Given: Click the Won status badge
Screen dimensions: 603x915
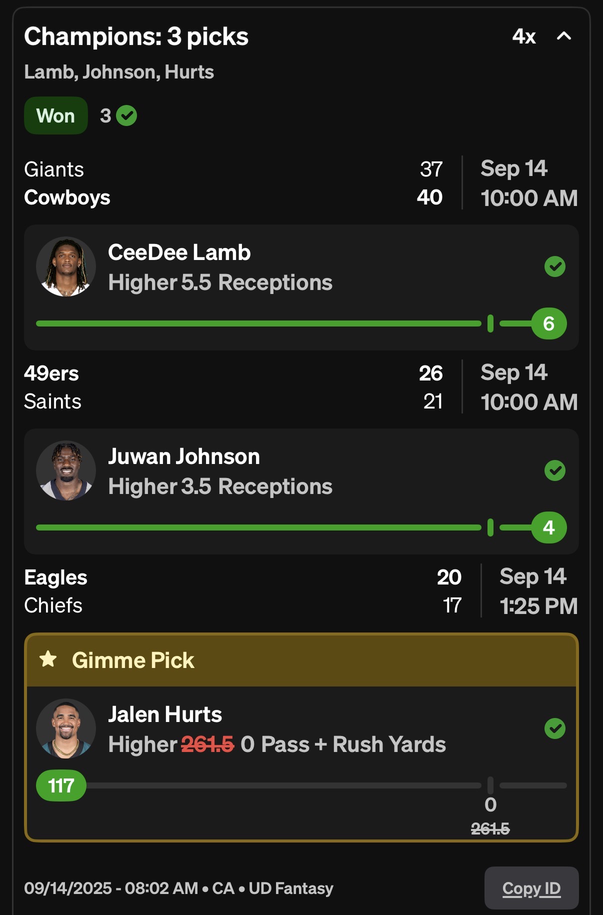Looking at the screenshot, I should [55, 116].
